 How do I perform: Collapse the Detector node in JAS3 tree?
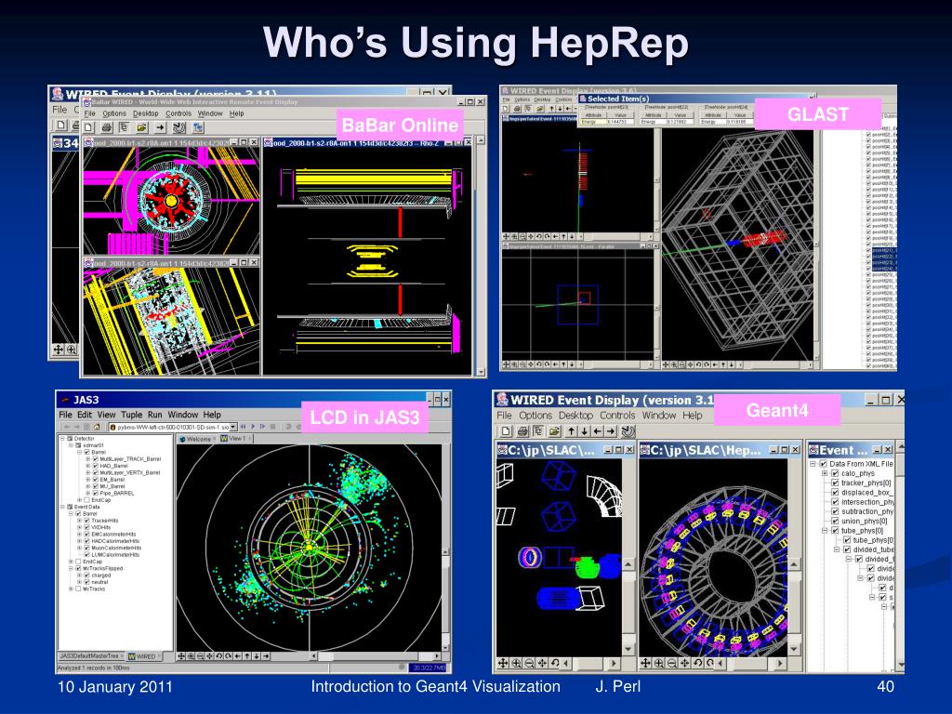[62, 439]
